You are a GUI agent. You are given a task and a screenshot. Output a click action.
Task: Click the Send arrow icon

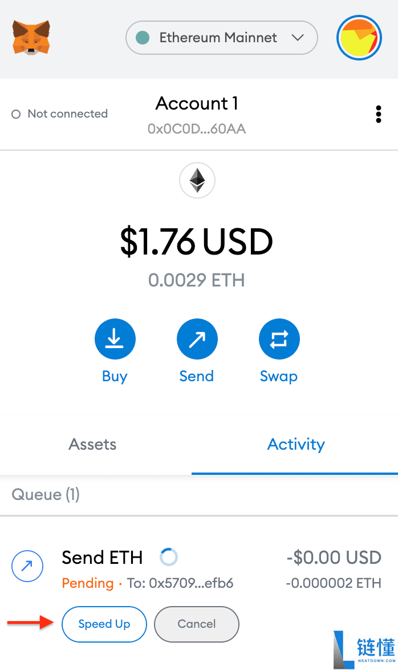(197, 340)
